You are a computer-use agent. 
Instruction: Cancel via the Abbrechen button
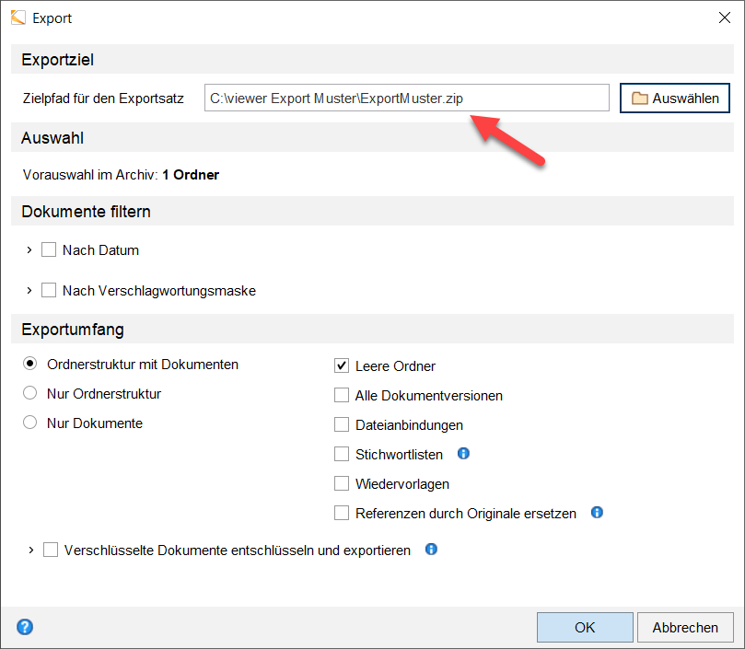click(685, 627)
